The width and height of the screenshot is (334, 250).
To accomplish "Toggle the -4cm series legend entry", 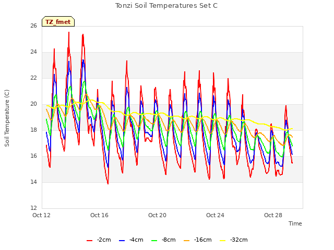I will 131,240.
